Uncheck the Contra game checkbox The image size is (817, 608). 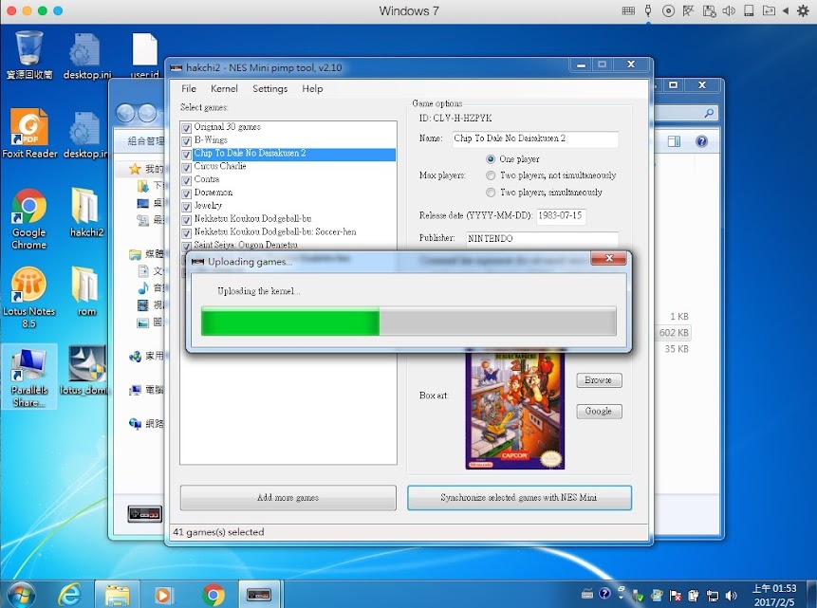(x=186, y=181)
